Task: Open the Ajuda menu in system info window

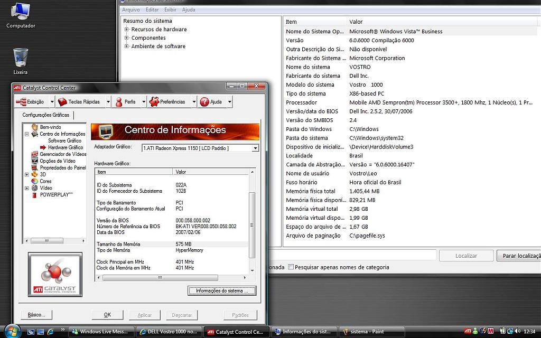Action: coord(189,10)
